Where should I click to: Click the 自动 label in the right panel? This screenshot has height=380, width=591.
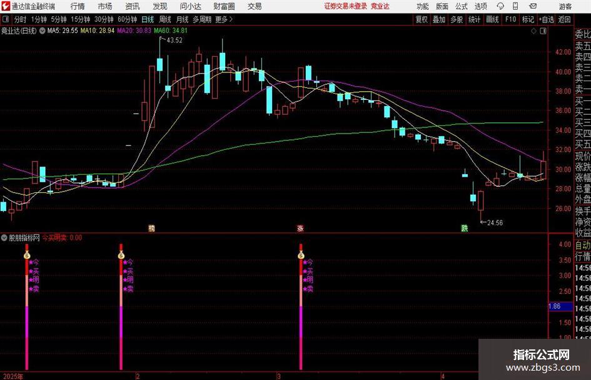(583, 245)
